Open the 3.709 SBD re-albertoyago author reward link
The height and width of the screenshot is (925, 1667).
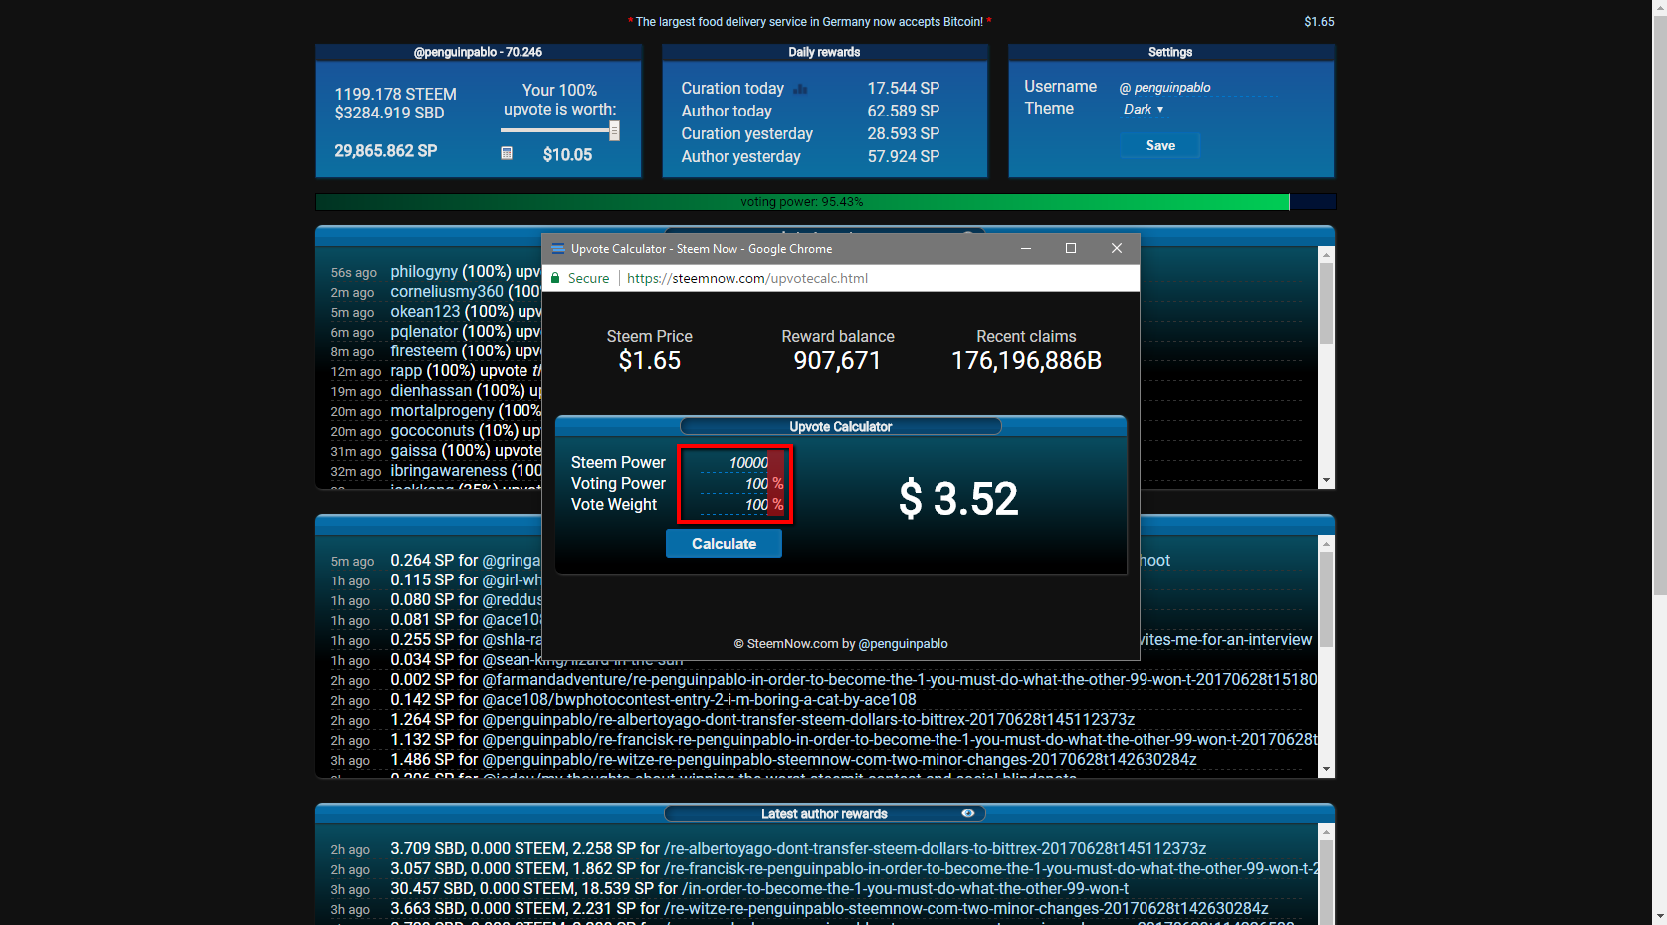935,848
